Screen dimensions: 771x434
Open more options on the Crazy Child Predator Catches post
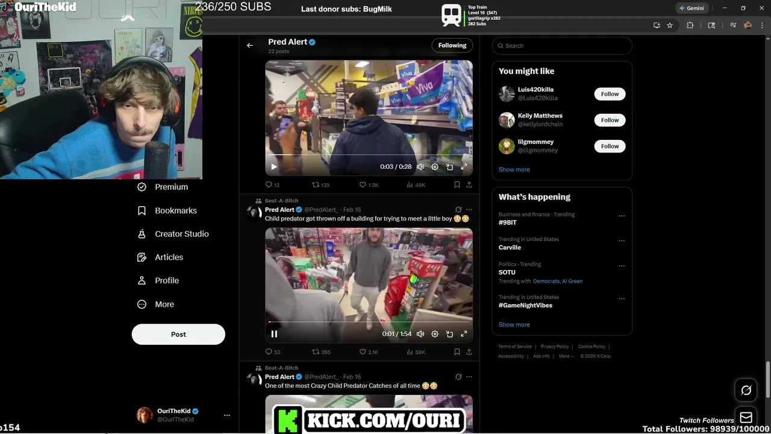tap(469, 377)
